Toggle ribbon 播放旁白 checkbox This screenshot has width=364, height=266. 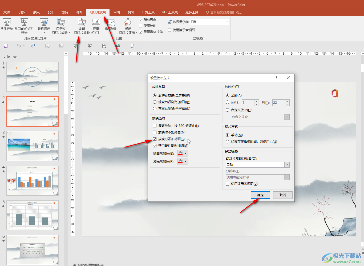point(141,19)
